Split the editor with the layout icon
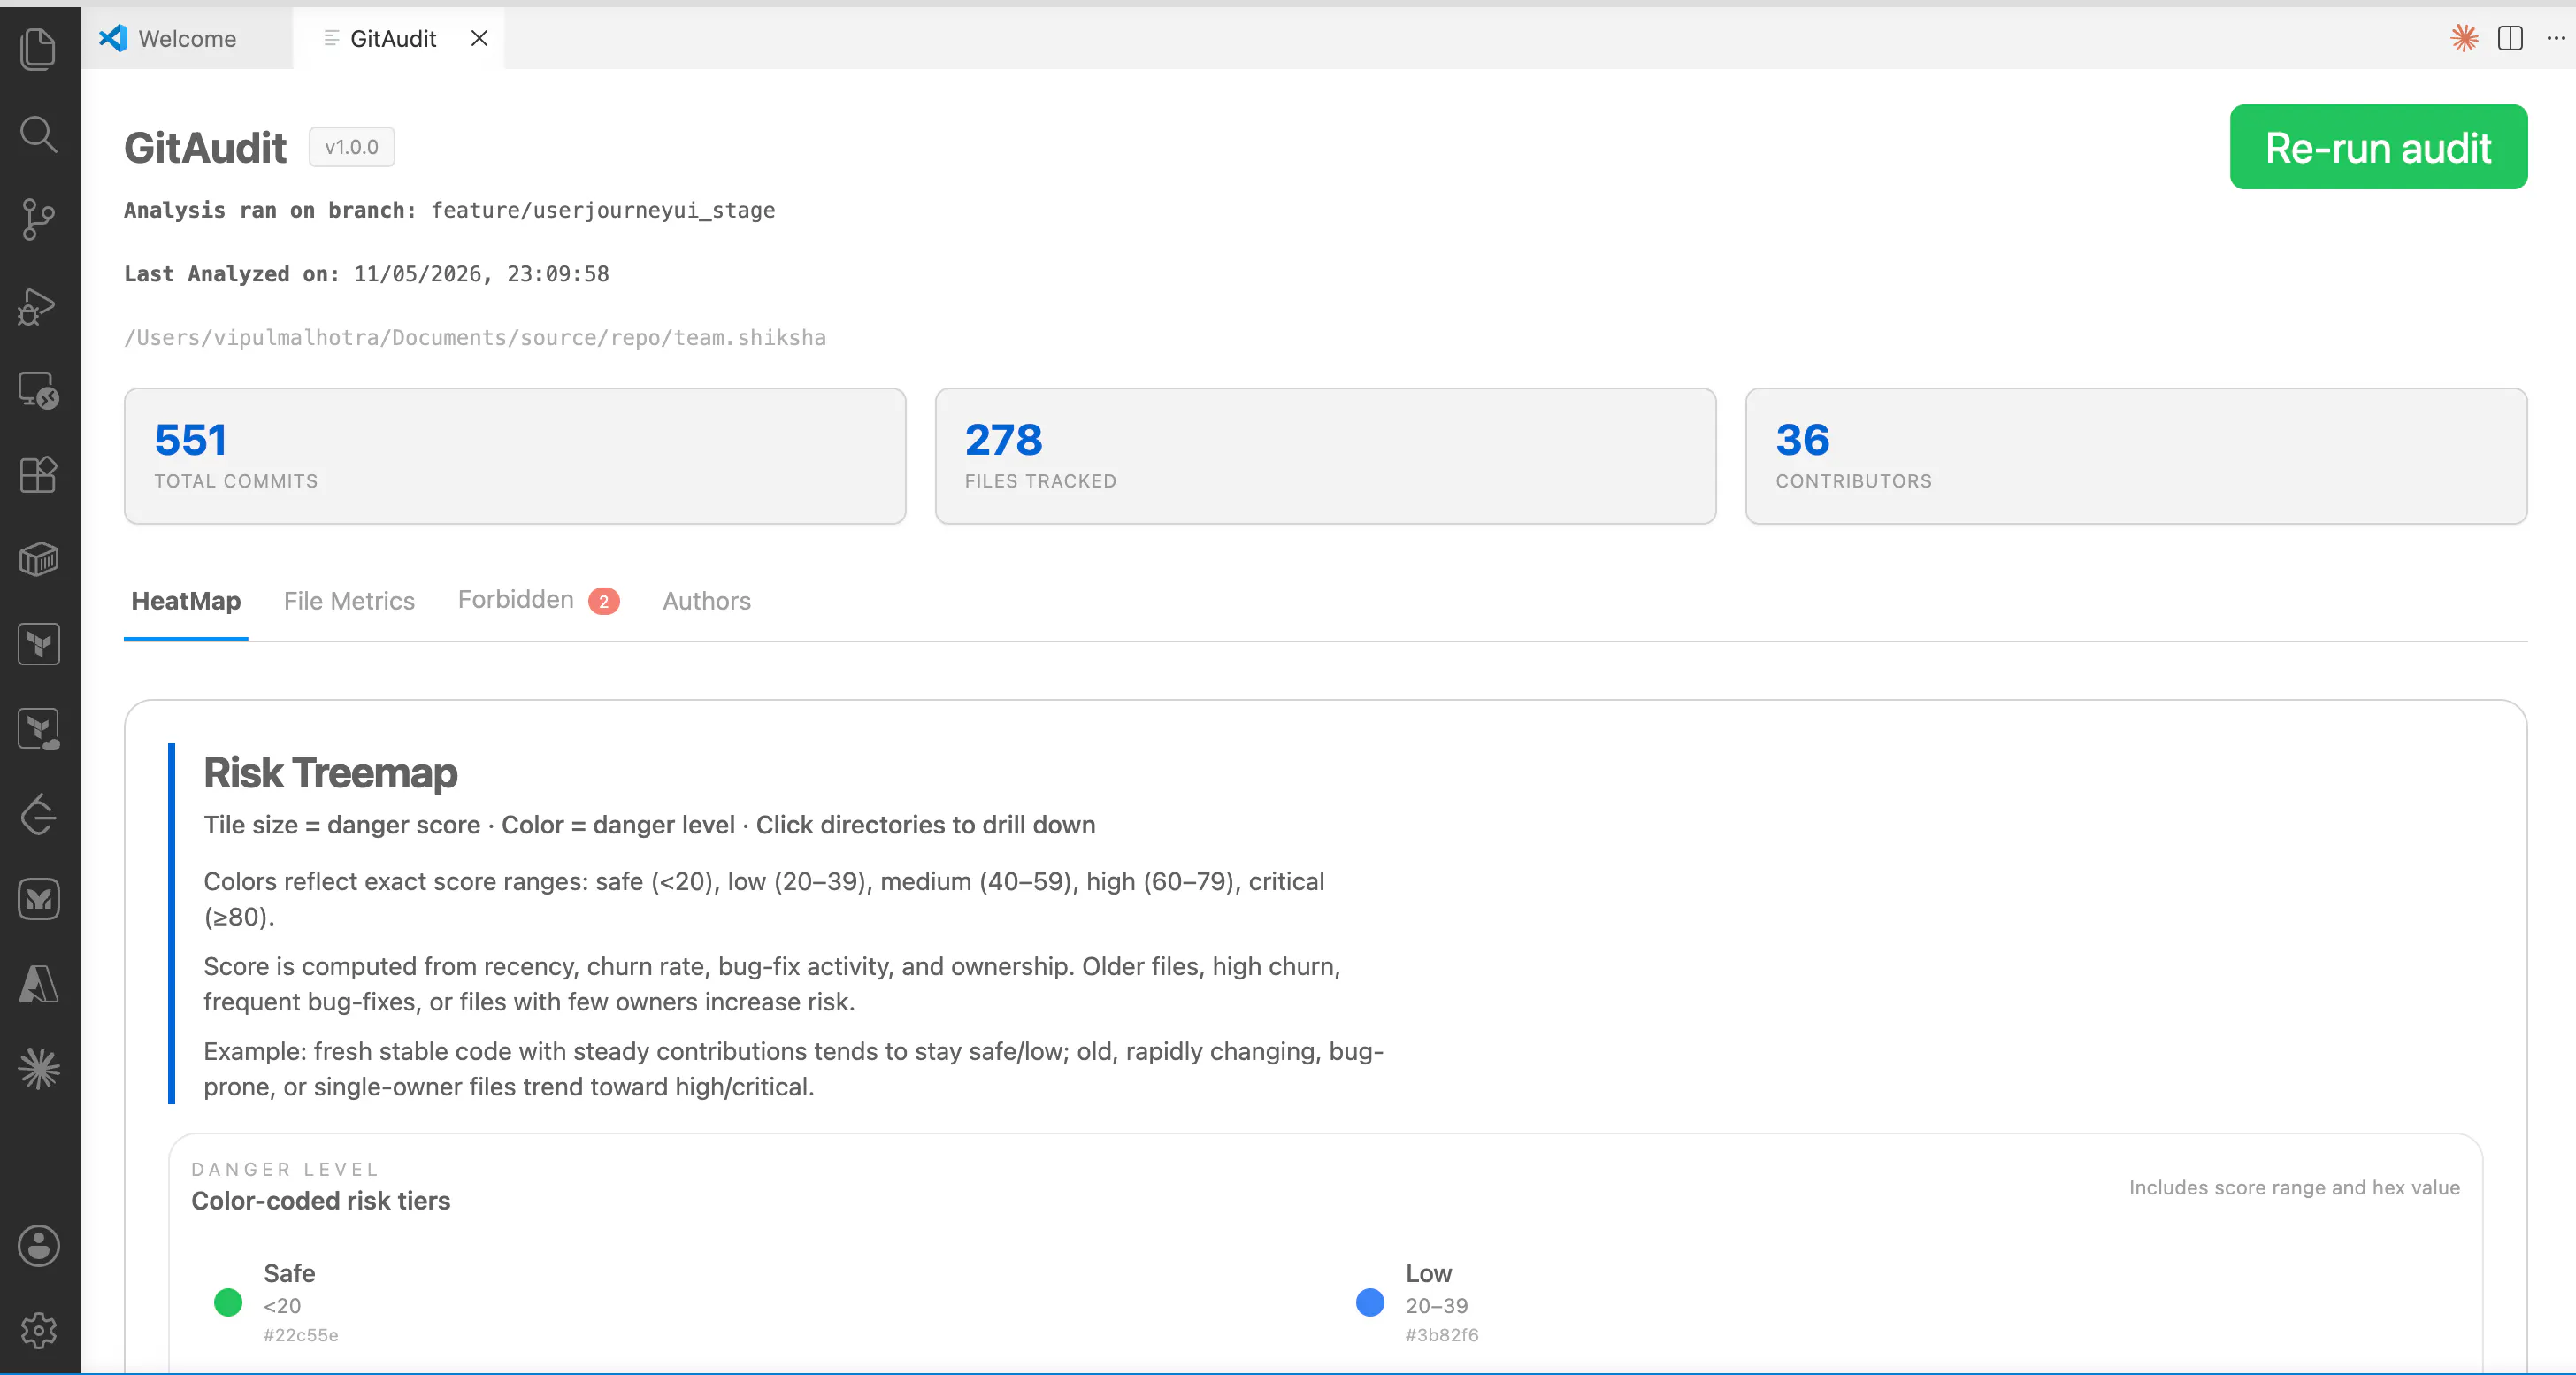The height and width of the screenshot is (1375, 2576). pyautogui.click(x=2510, y=38)
